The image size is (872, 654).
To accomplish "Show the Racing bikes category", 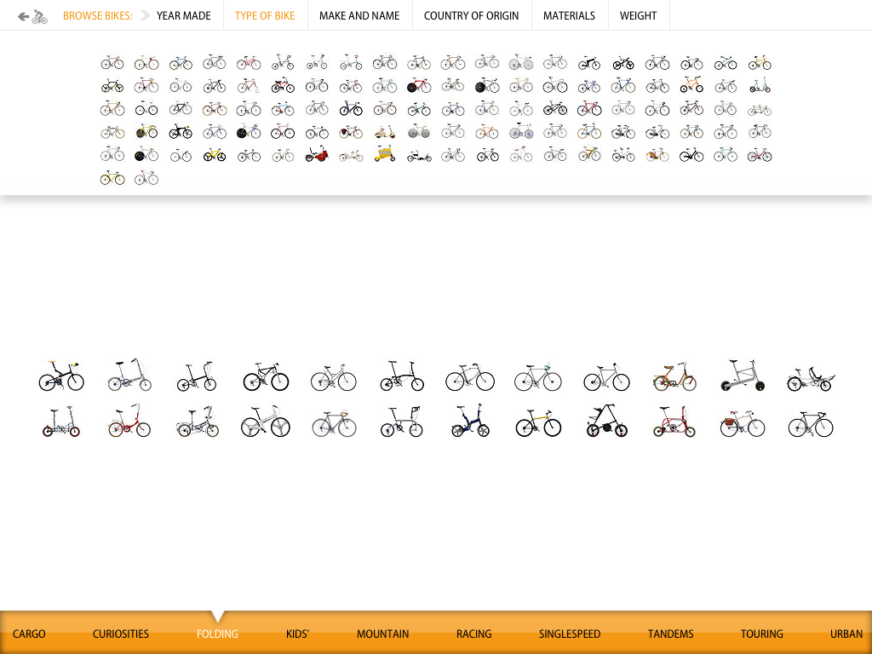I will [x=473, y=634].
